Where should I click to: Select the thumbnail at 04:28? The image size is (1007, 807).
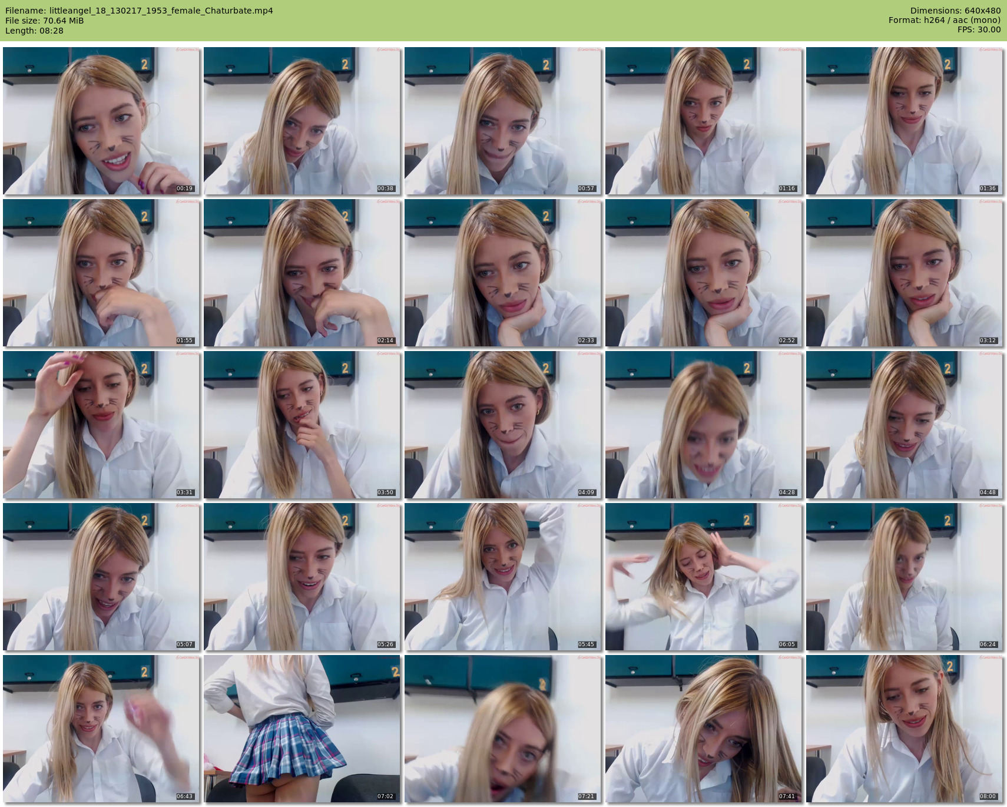(x=703, y=425)
